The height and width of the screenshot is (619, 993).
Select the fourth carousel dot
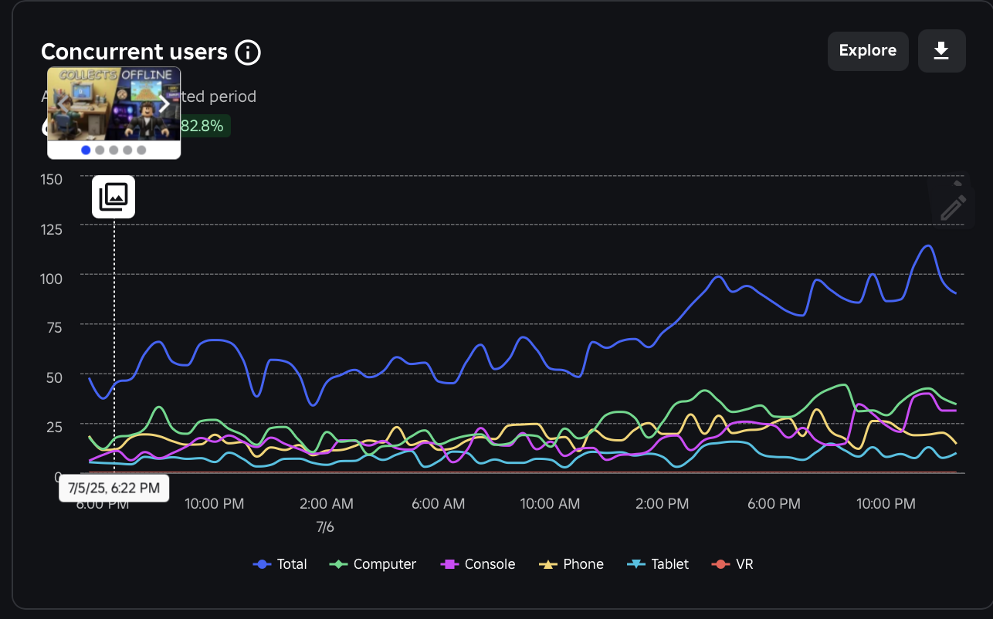click(x=127, y=150)
